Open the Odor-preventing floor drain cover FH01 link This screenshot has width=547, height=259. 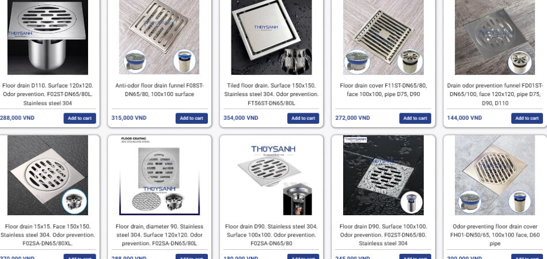[x=495, y=235]
